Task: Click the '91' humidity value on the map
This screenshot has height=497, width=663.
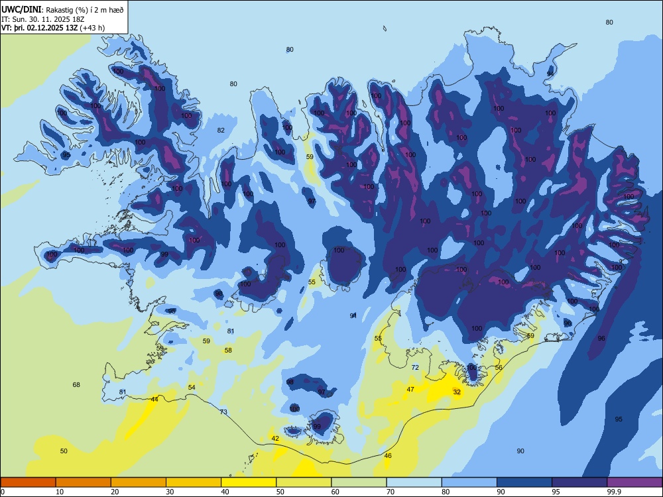Action: [x=353, y=315]
